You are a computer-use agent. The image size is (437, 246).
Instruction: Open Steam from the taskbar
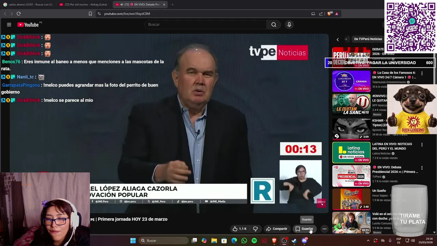pos(294,241)
